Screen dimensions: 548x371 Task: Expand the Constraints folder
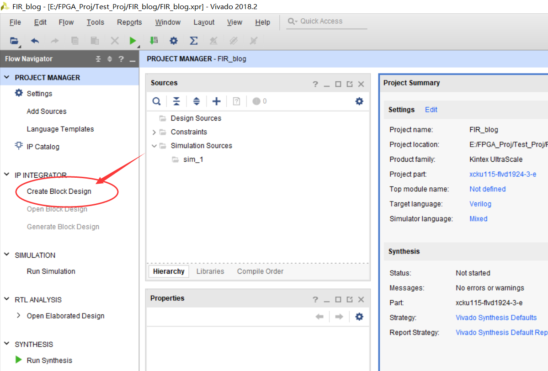point(154,132)
